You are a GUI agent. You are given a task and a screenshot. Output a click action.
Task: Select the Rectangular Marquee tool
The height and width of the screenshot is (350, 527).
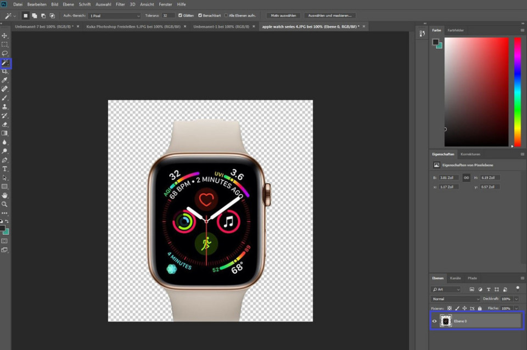click(x=5, y=44)
